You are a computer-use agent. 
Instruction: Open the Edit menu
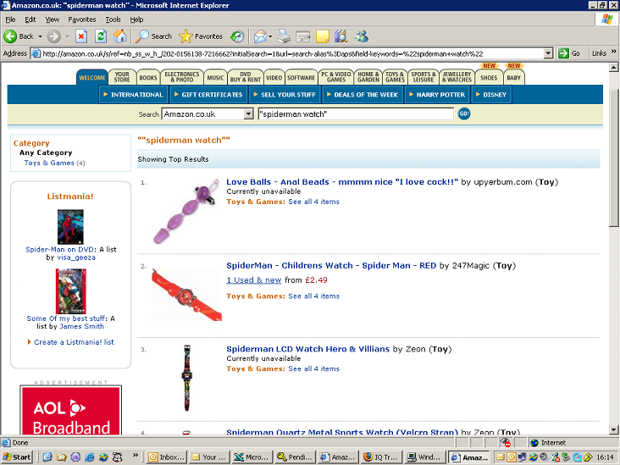(30, 19)
